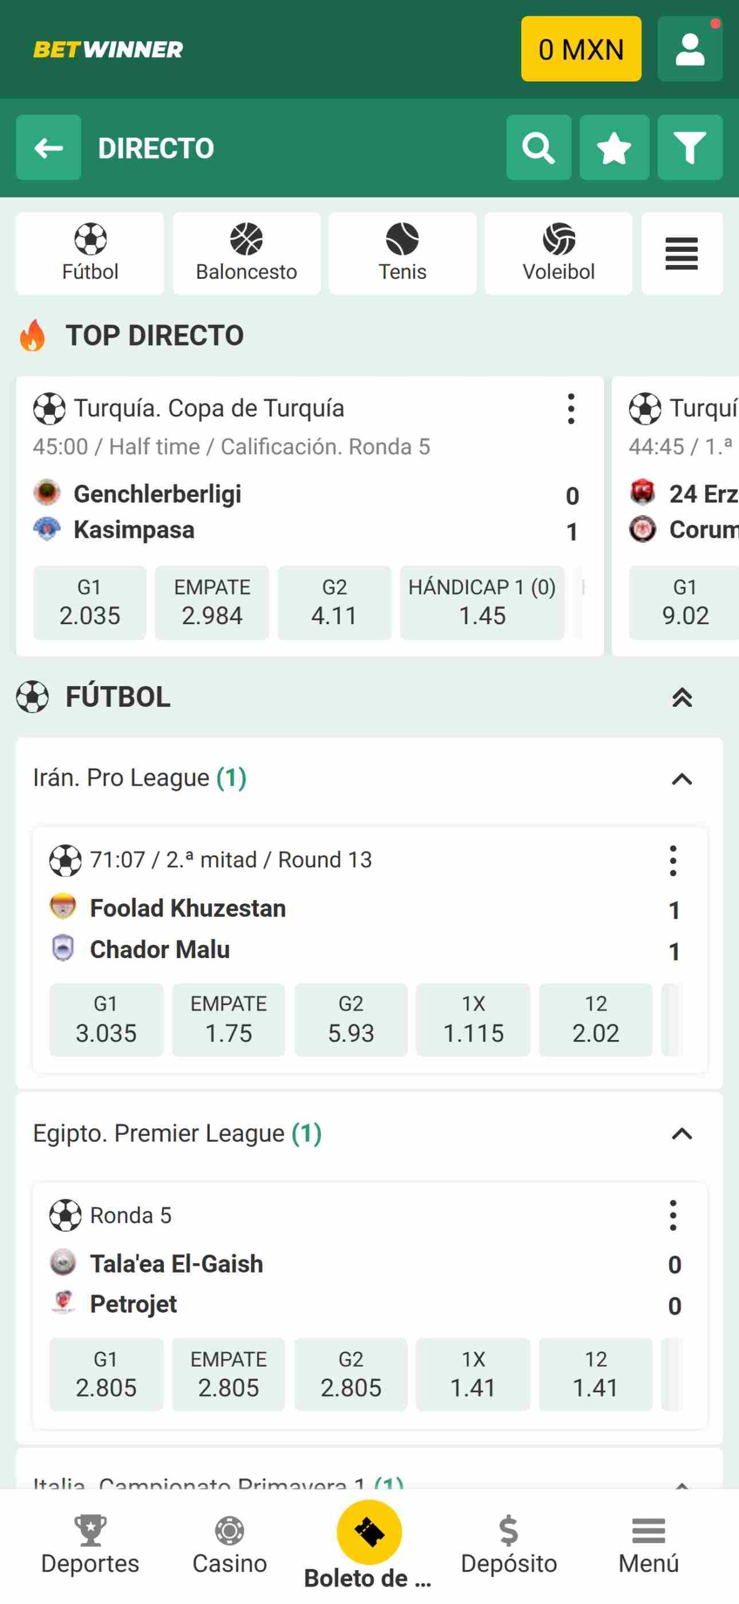739x1604 pixels.
Task: Open options for Foolad Khuzestan match
Action: pos(673,861)
